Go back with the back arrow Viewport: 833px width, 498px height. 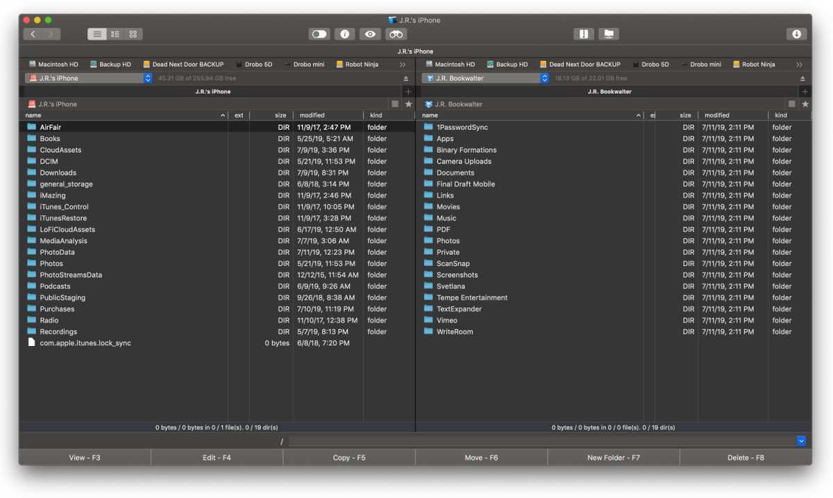(x=33, y=34)
